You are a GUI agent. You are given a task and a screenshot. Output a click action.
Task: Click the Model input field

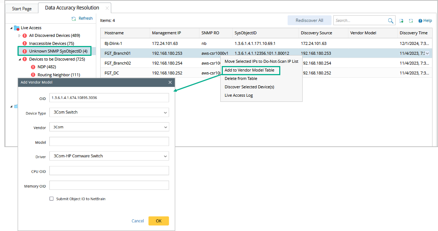click(109, 142)
